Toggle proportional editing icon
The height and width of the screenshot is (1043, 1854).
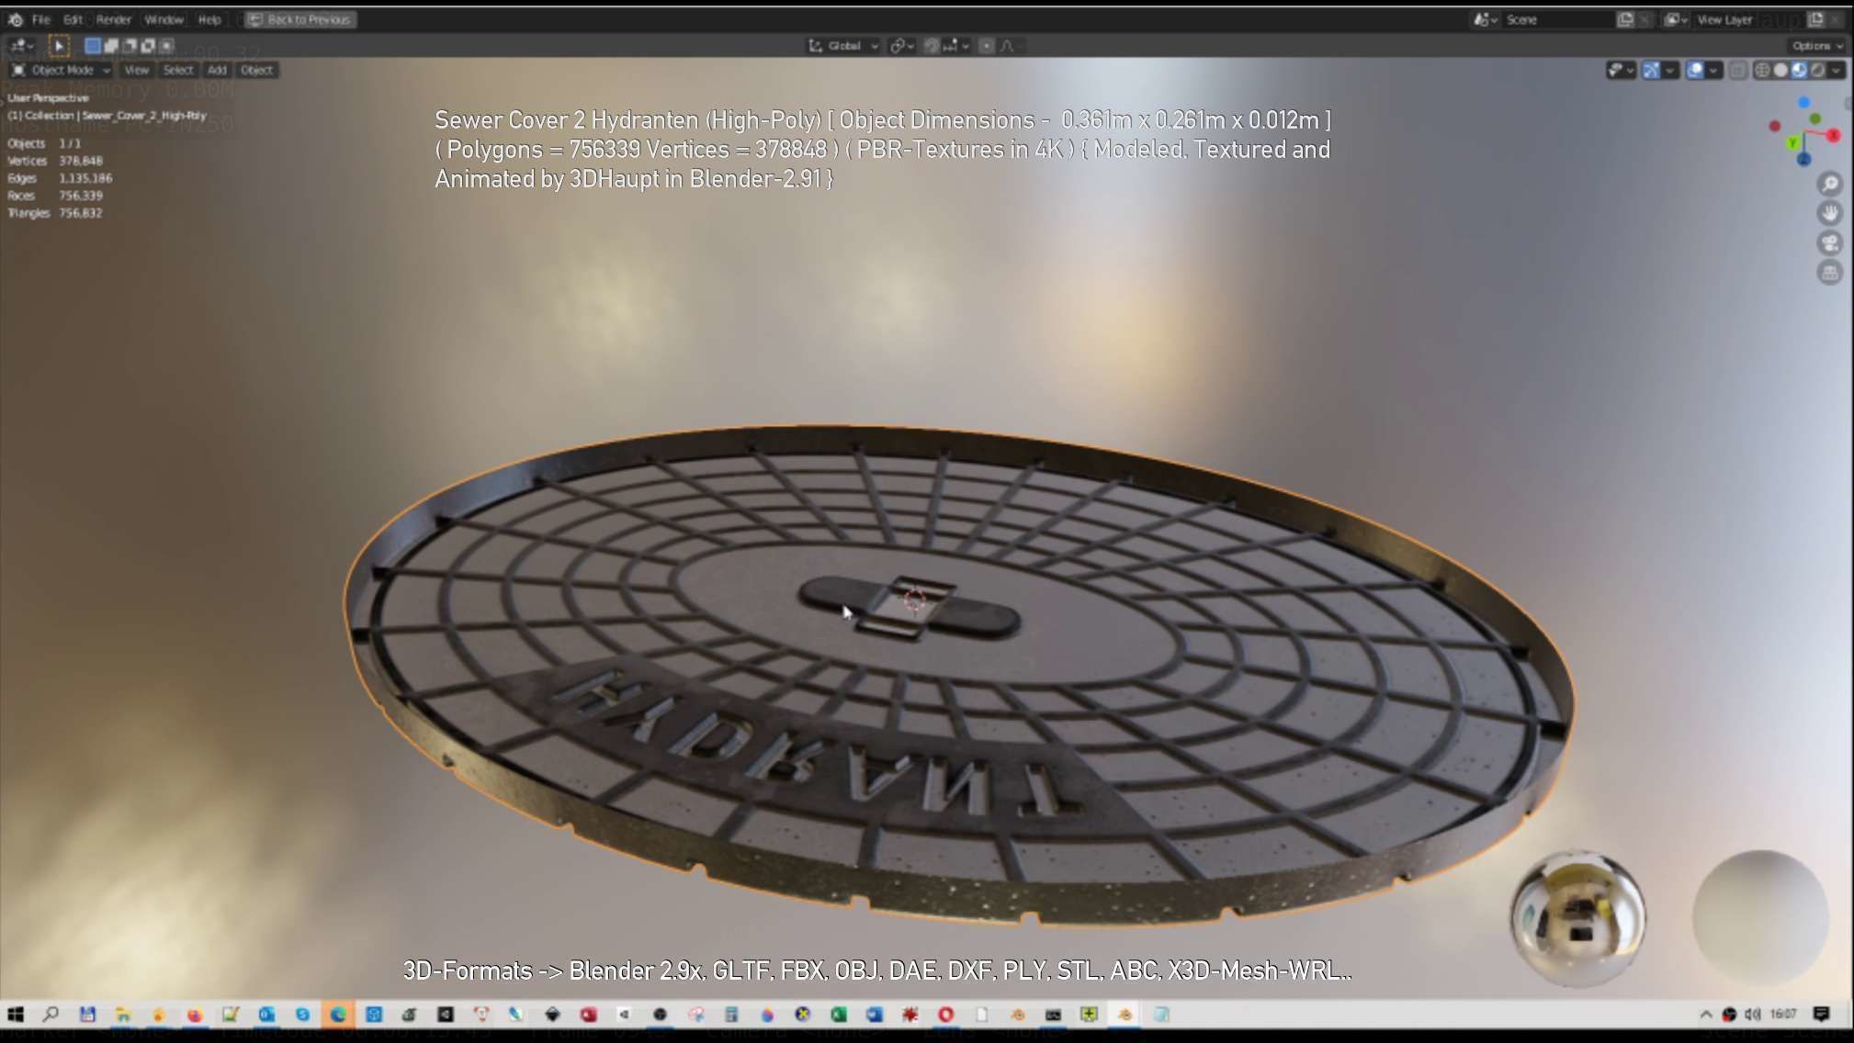click(987, 46)
